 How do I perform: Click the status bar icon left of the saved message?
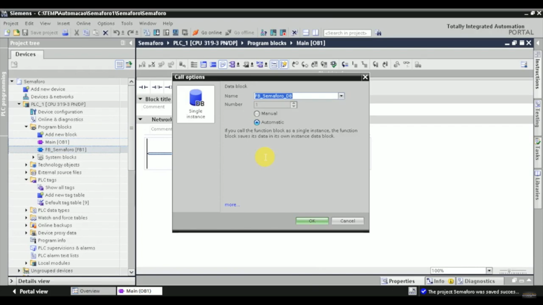coord(412,291)
